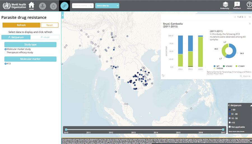Click the 2011 bar in the chart
The width and height of the screenshot is (252, 144).
click(x=180, y=51)
